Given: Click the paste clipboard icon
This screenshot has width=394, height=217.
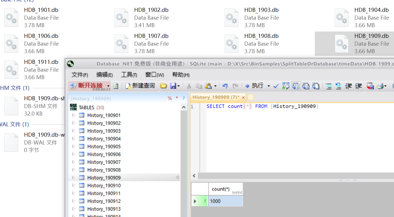Looking at the screenshot, I should click(x=208, y=86).
